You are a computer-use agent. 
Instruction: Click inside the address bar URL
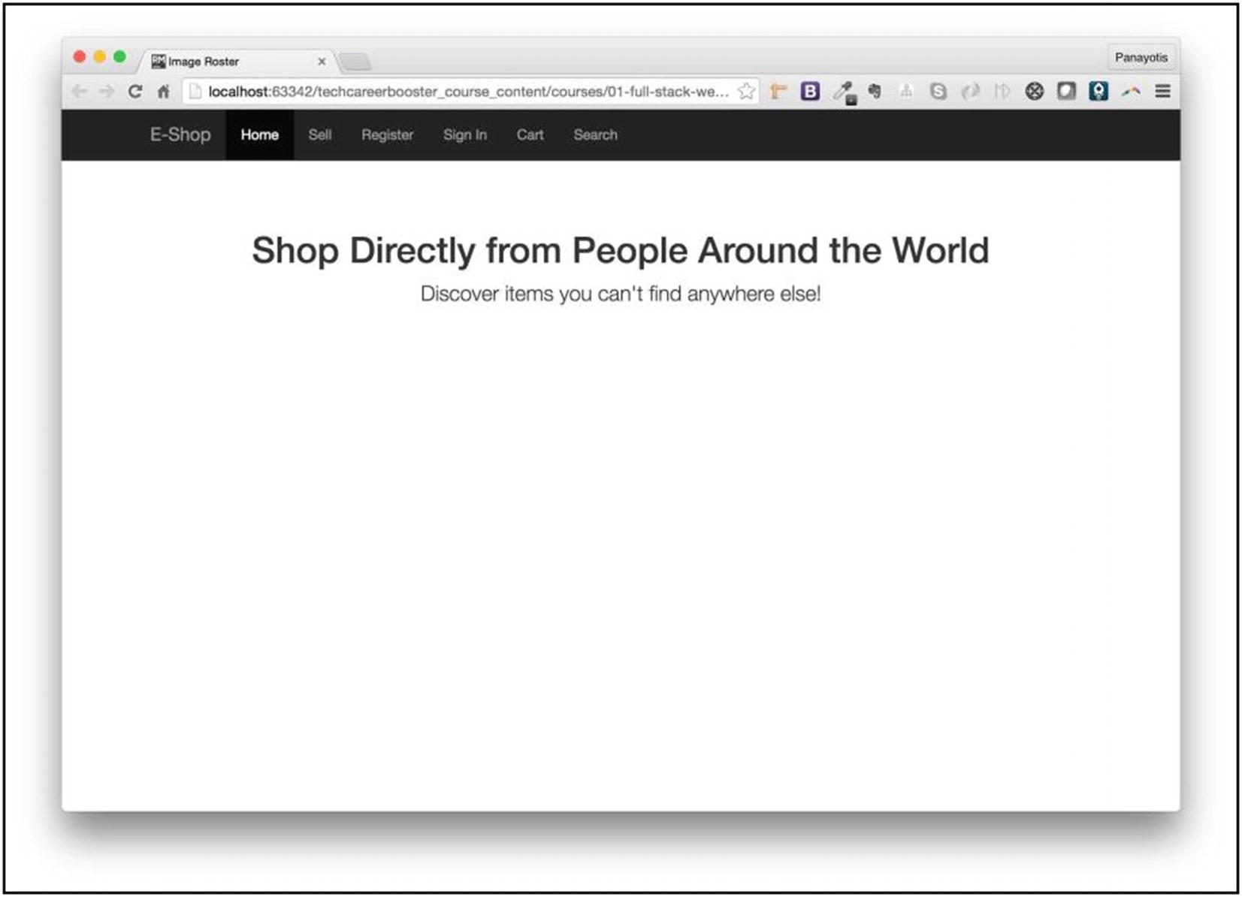[x=451, y=91]
